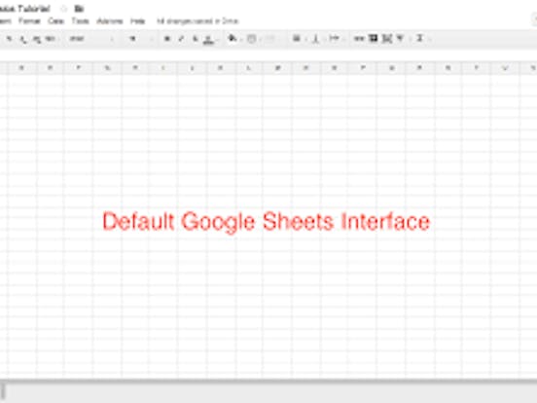Click the insert comment icon
This screenshot has height=403, width=537.
point(373,38)
